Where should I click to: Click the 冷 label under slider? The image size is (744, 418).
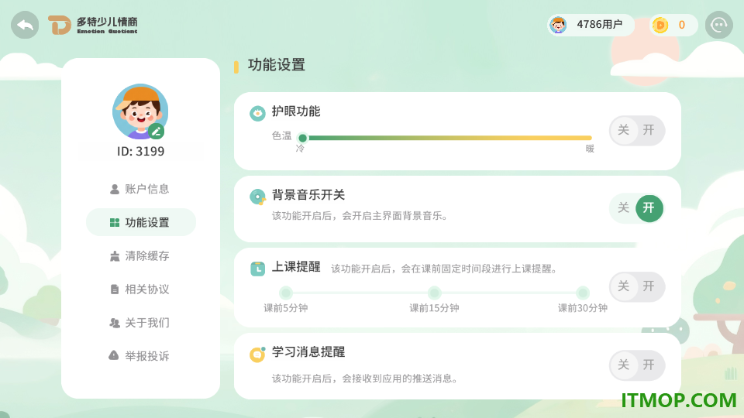click(x=301, y=149)
